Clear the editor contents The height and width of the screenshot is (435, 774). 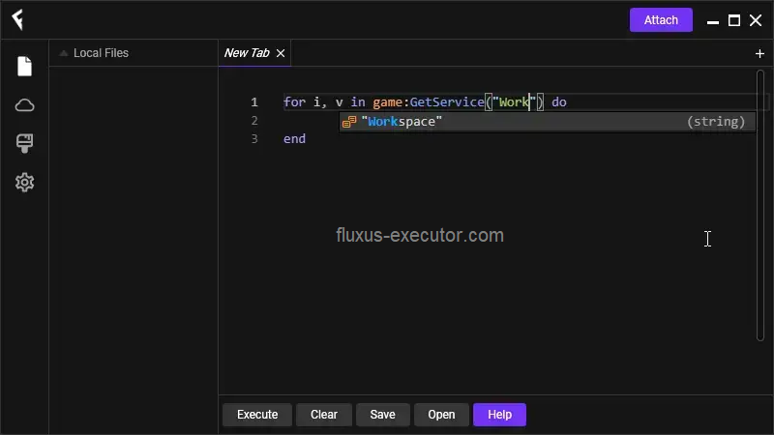pos(324,415)
